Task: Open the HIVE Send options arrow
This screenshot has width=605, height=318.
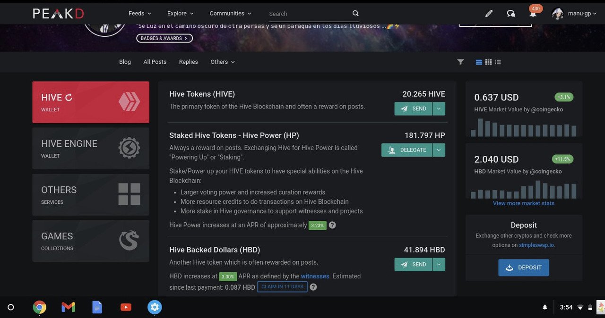Action: [x=439, y=109]
